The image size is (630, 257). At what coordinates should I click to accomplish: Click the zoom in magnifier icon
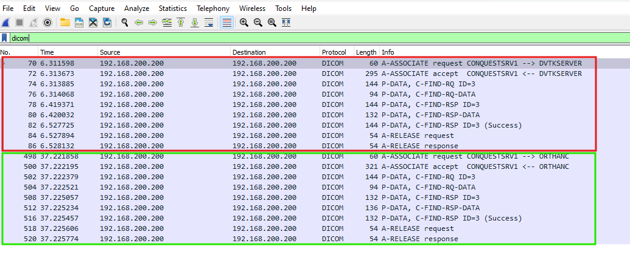tap(244, 22)
